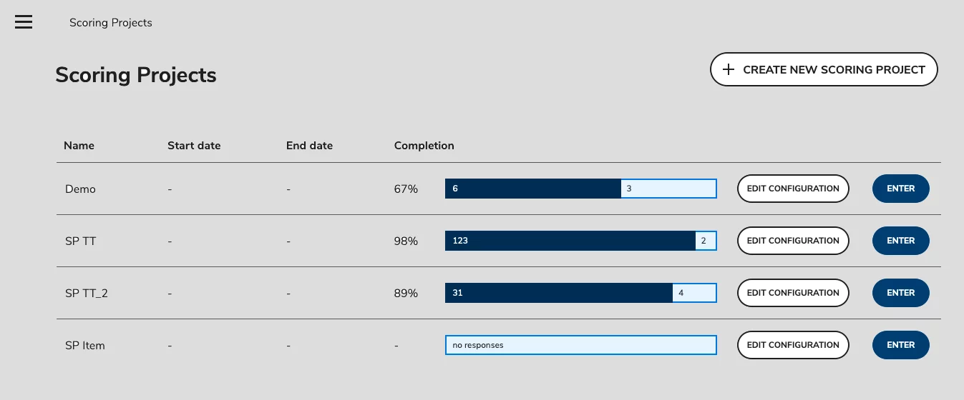
Task: Click the Name column header
Action: coord(79,146)
